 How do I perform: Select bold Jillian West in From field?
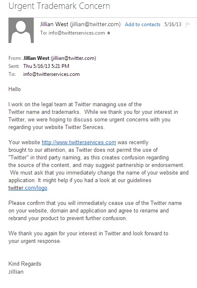click(36, 58)
